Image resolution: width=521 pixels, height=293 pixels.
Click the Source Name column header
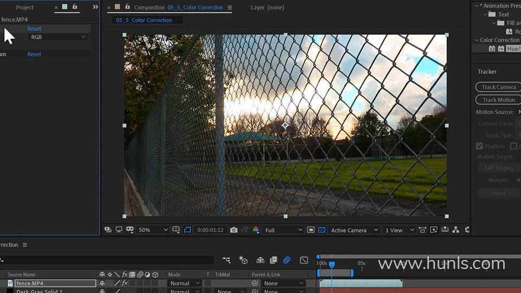tap(22, 275)
